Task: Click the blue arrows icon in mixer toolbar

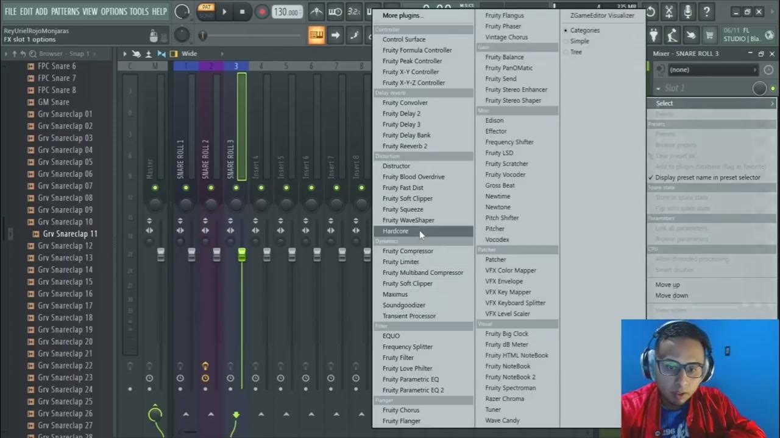Action: 161,54
